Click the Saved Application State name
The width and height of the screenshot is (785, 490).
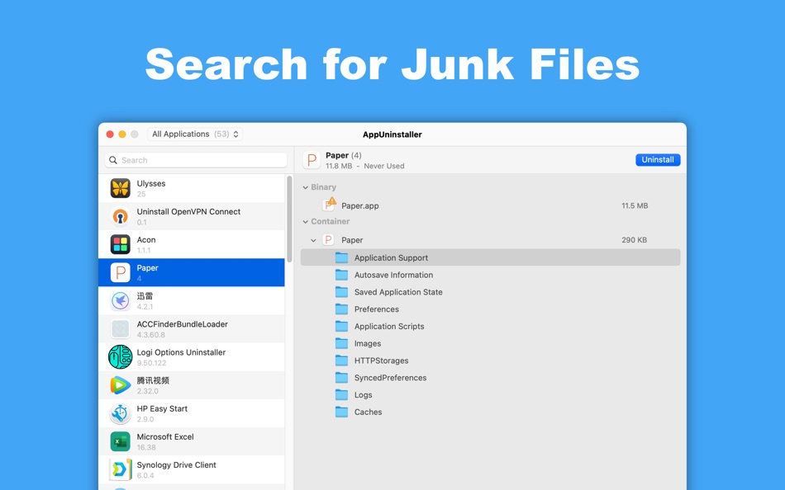[398, 292]
